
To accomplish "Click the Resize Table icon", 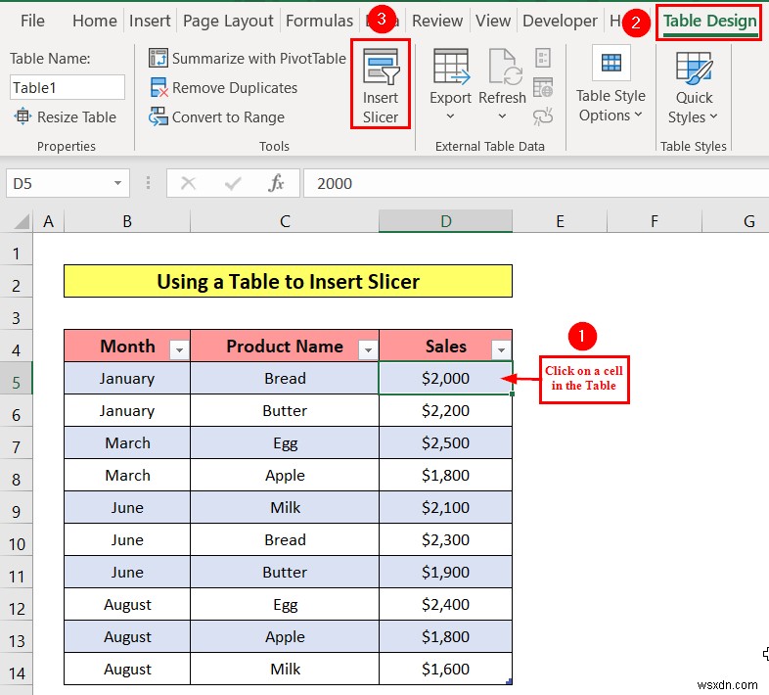I will 23,116.
